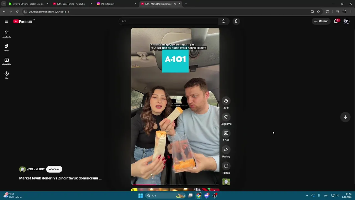Open Chrome from the taskbar

(199, 196)
